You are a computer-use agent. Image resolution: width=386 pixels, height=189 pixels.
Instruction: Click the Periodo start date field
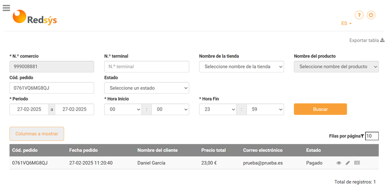click(29, 109)
